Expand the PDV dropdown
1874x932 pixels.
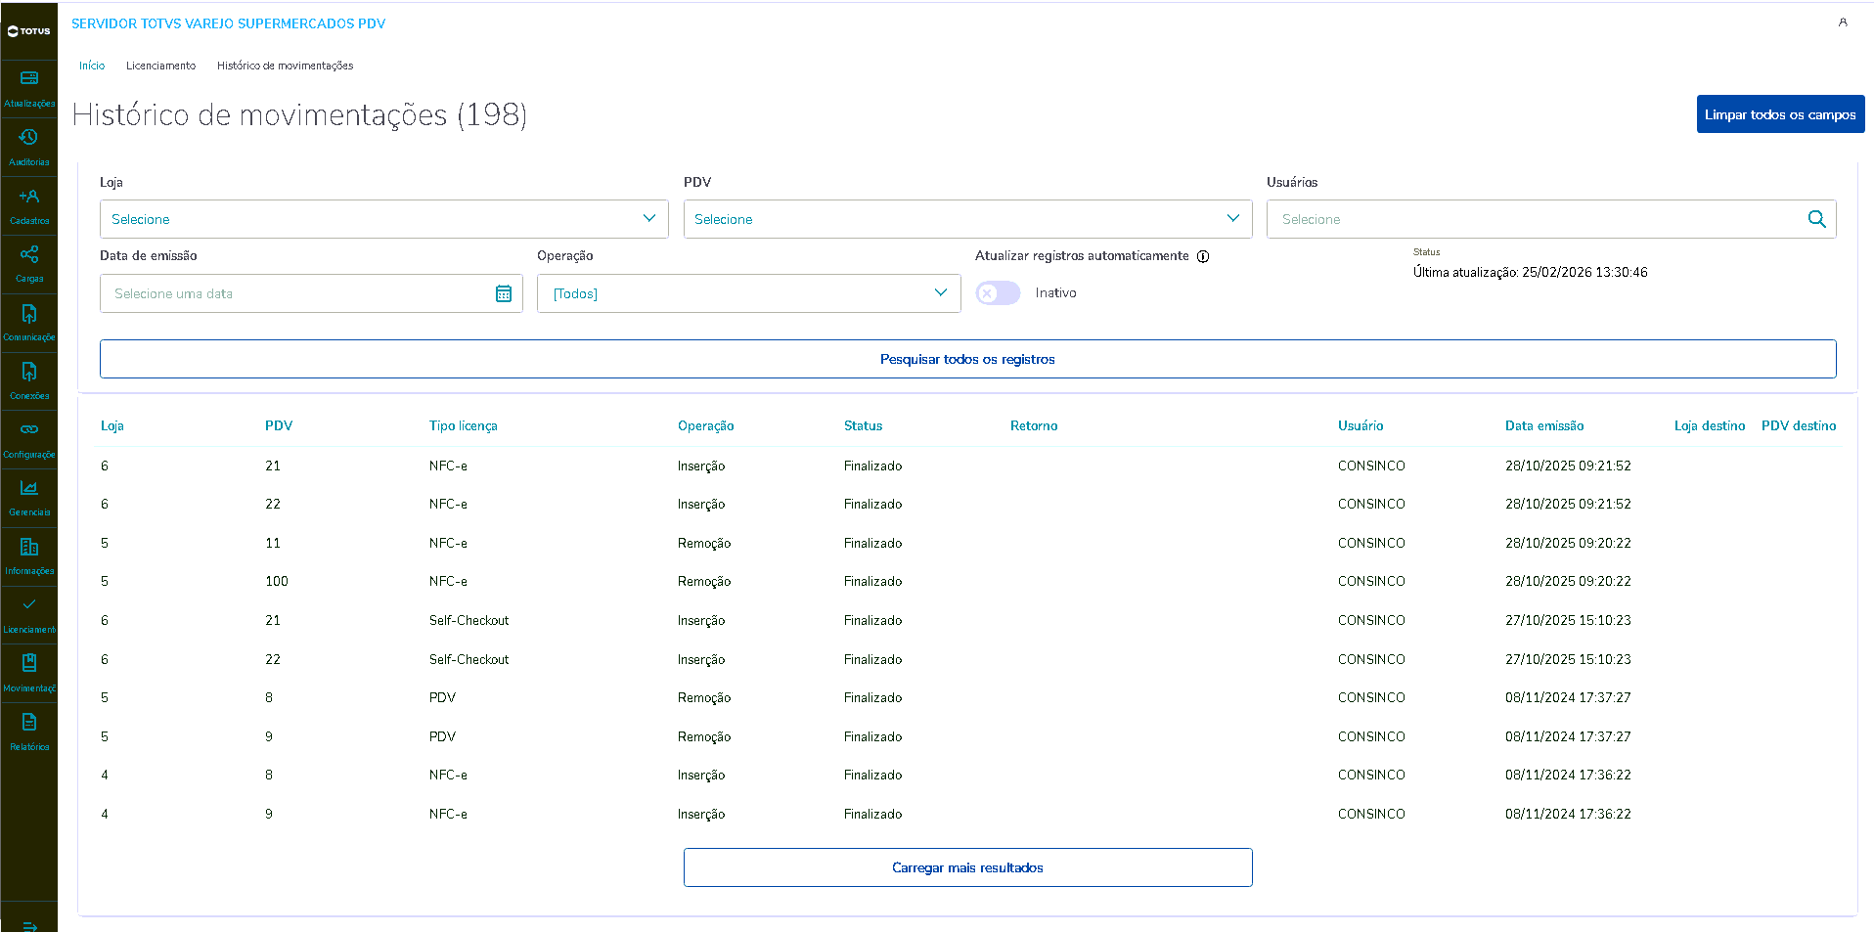[967, 219]
